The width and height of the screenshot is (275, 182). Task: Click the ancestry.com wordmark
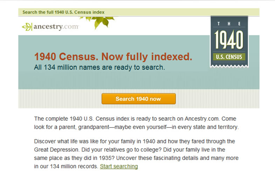click(x=56, y=27)
